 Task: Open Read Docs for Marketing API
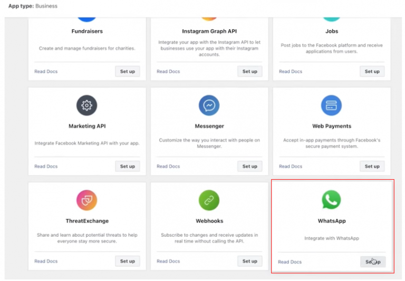46,166
